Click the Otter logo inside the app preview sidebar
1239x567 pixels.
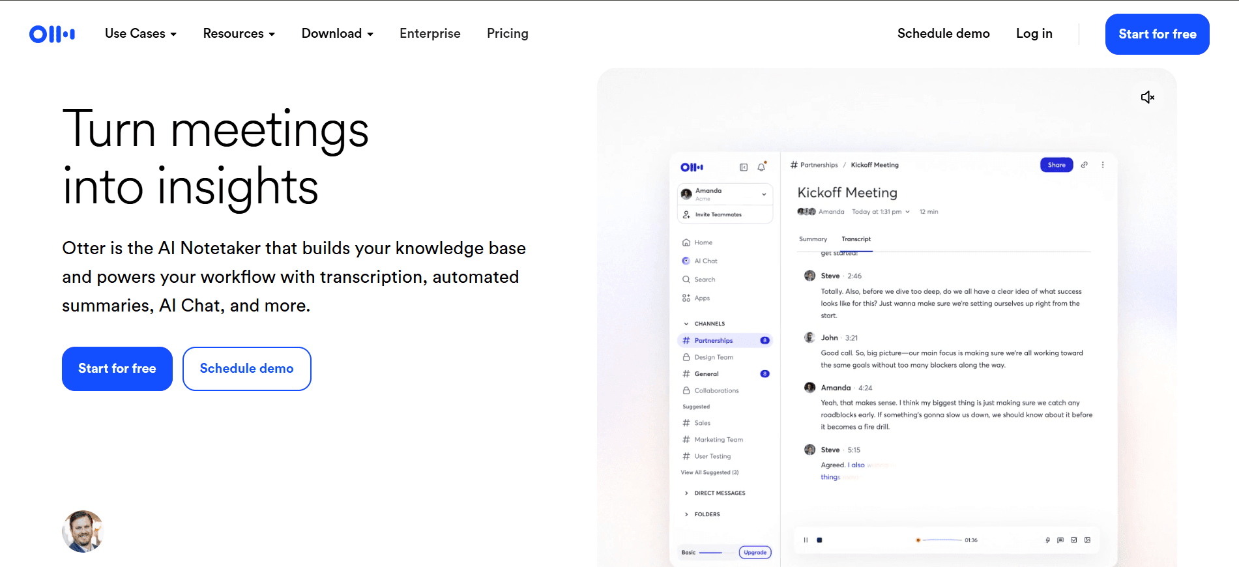692,167
